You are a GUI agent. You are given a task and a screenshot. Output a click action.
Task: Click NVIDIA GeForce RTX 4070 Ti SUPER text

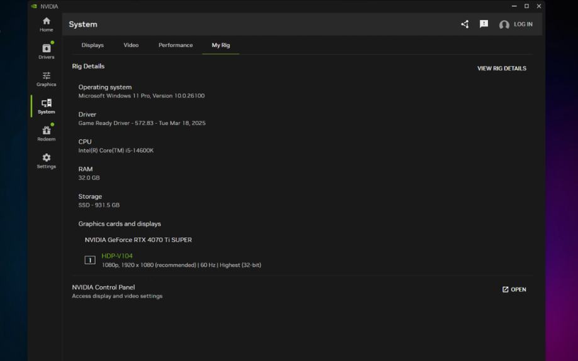coord(138,240)
